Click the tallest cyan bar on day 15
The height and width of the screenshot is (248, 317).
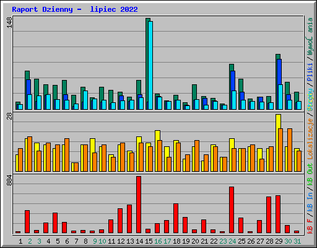point(150,65)
